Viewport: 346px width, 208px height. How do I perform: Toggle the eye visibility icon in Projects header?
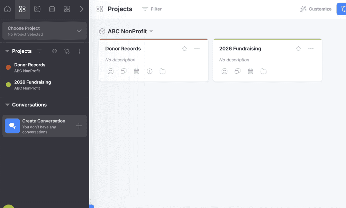click(x=54, y=51)
